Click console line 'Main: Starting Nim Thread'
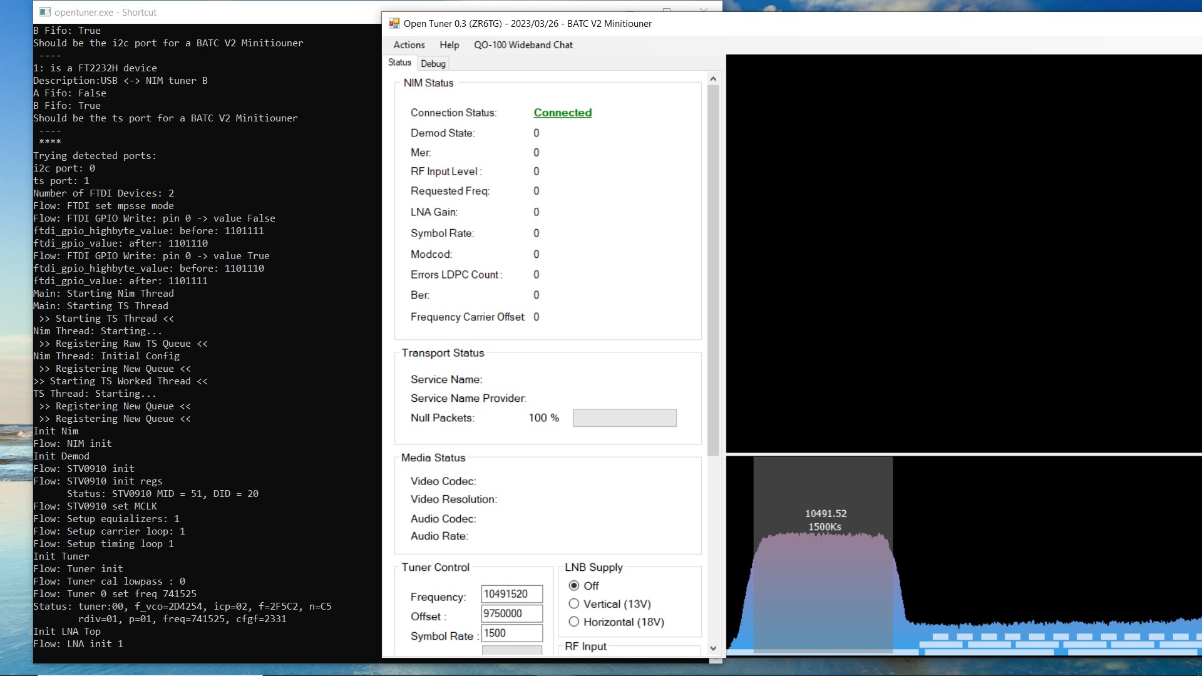This screenshot has width=1202, height=676. [x=103, y=294]
